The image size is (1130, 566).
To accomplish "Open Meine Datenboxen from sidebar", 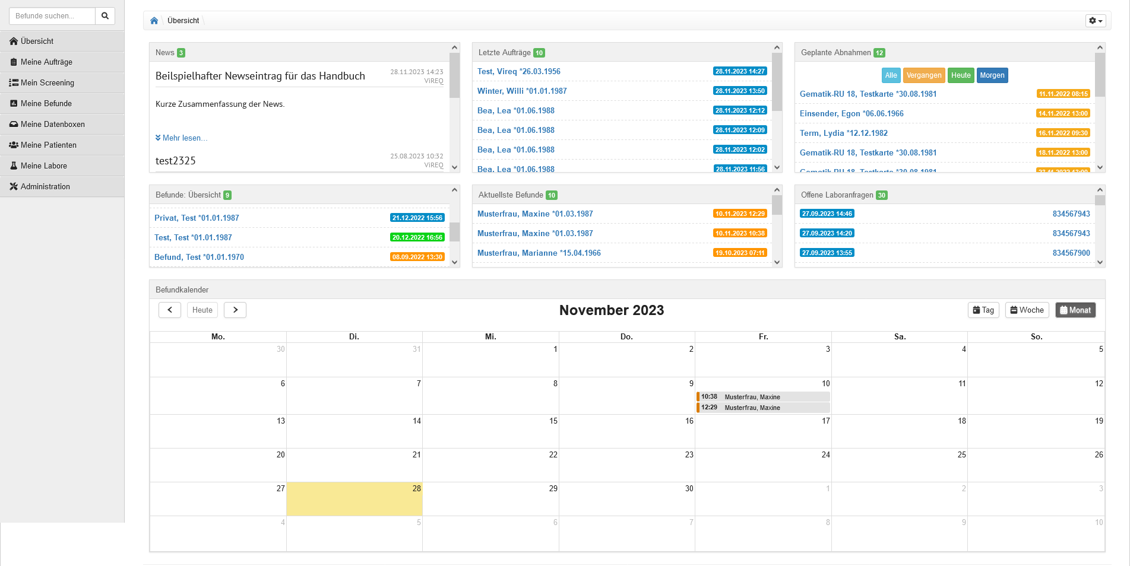I will click(x=52, y=124).
